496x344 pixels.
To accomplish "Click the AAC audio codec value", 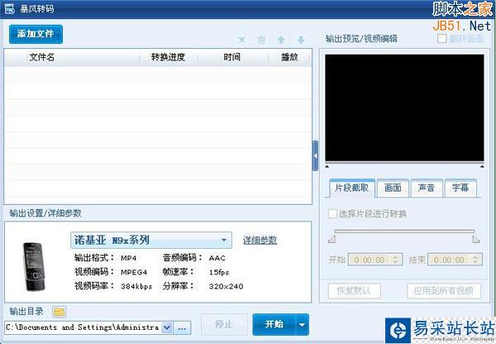I will pos(217,258).
